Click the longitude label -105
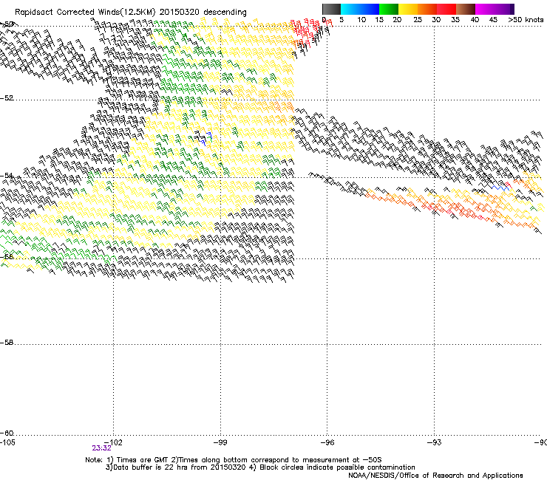547x480 pixels. click(x=7, y=442)
